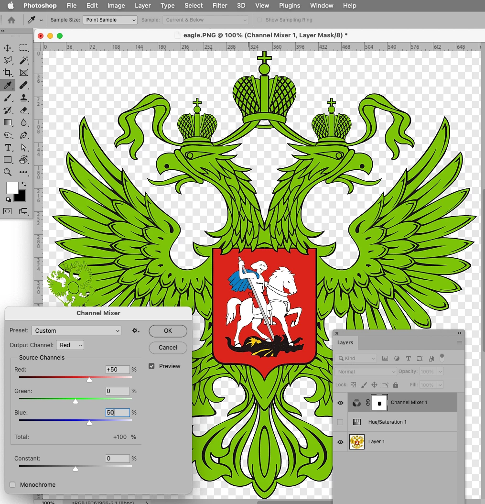Select the Path Selection tool
485x504 pixels.
pyautogui.click(x=23, y=148)
